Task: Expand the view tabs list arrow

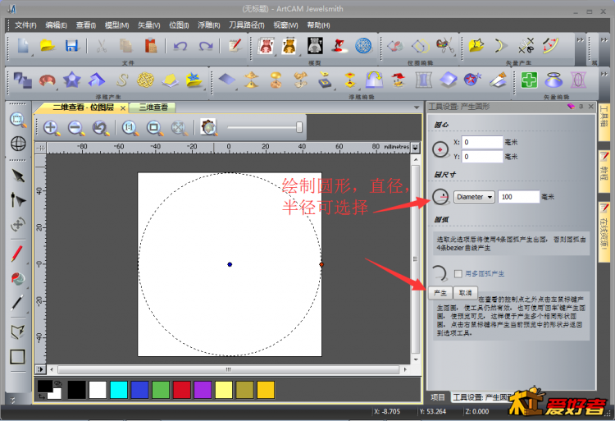Action: tap(416, 108)
